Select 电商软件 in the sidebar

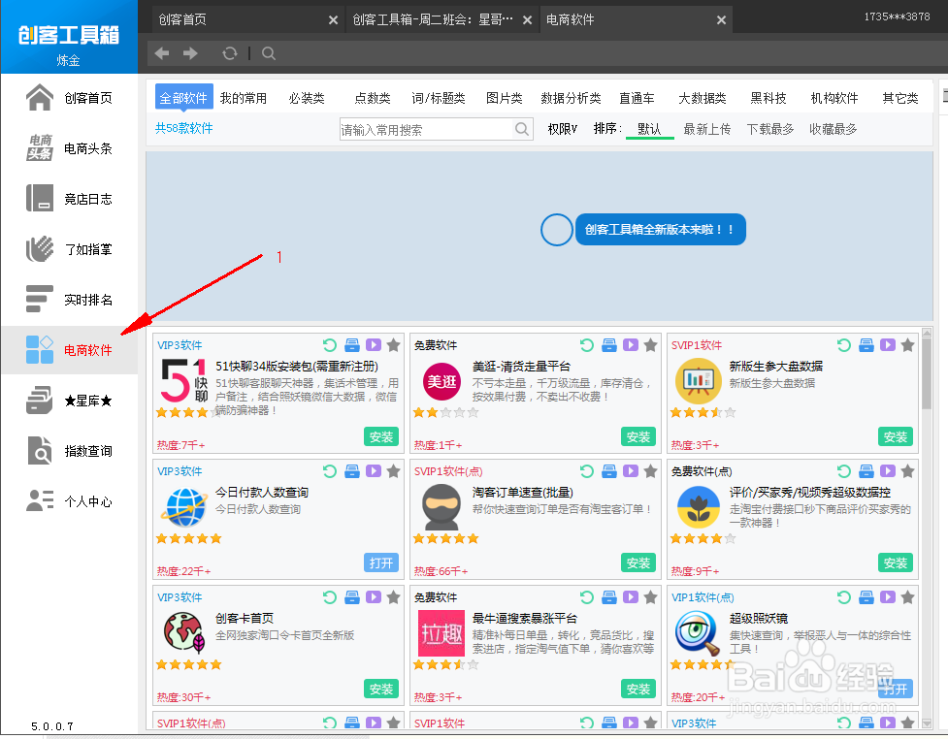click(x=69, y=350)
